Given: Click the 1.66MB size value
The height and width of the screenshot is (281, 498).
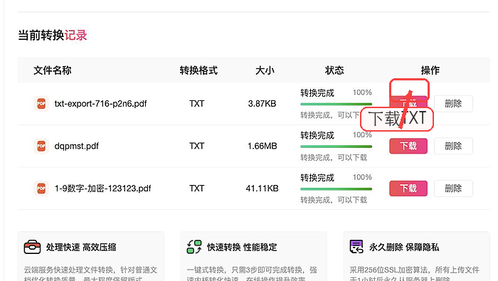Looking at the screenshot, I should click(x=263, y=146).
